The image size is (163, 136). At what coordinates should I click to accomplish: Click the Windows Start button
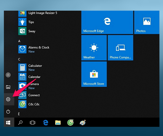8,123
